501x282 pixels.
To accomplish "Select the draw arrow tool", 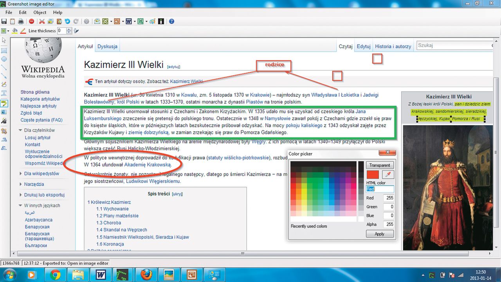I will tap(4, 76).
